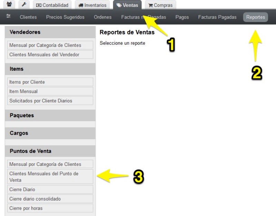Click the Reportes de Ventas heading
The width and height of the screenshot is (276, 216).
coord(127,32)
